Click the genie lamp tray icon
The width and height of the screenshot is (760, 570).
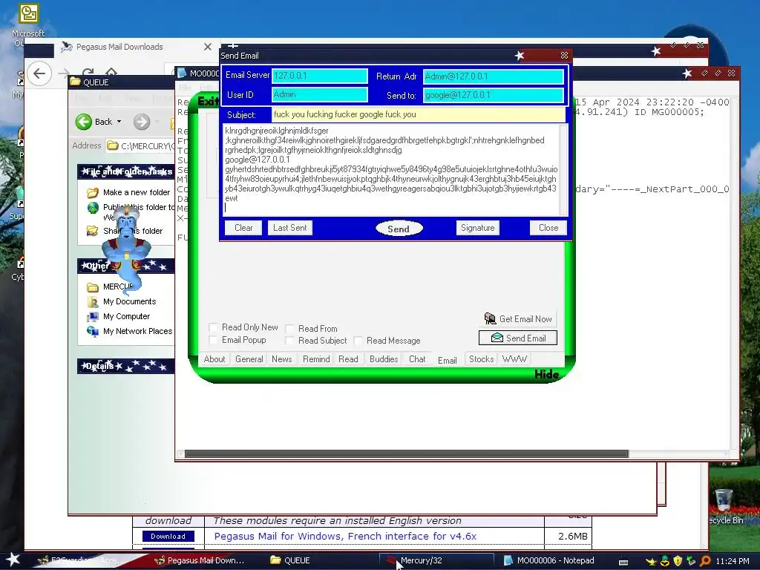pyautogui.click(x=651, y=561)
